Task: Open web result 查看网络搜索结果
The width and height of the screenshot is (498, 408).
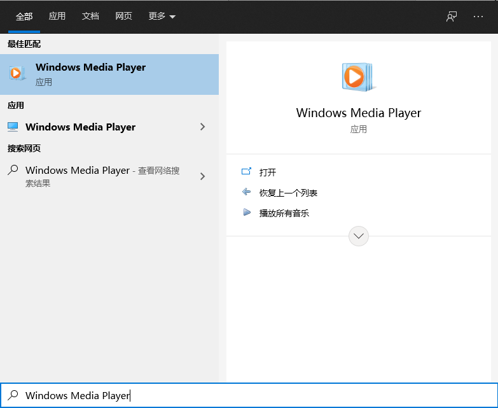Action: coord(102,176)
